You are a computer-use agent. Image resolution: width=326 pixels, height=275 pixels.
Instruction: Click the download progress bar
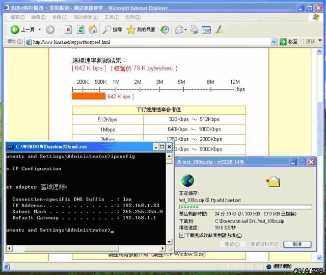(x=246, y=207)
